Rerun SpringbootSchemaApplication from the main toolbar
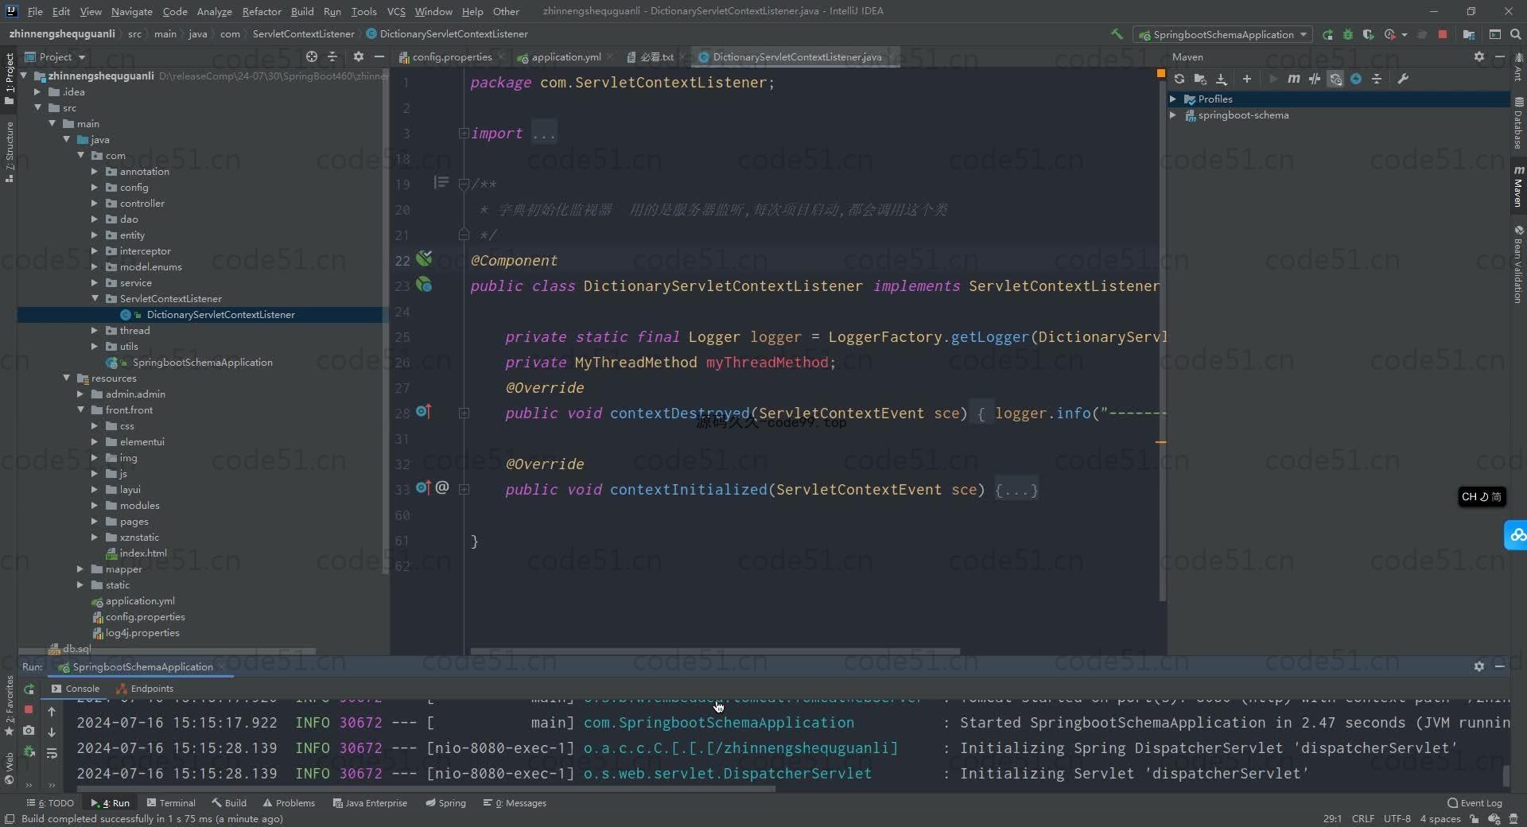This screenshot has width=1527, height=827. pos(1327,34)
